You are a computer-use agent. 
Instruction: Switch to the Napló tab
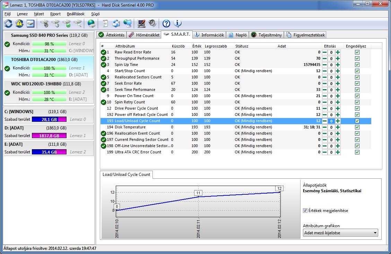pyautogui.click(x=237, y=35)
